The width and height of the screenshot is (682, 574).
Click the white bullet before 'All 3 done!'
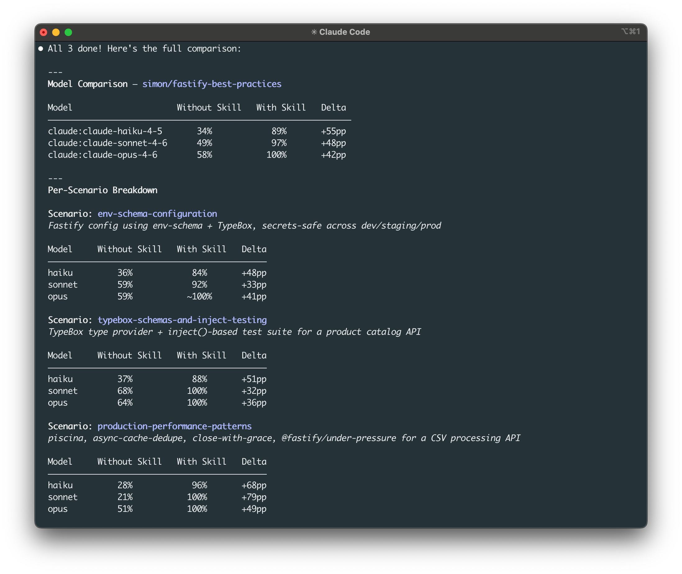point(41,49)
